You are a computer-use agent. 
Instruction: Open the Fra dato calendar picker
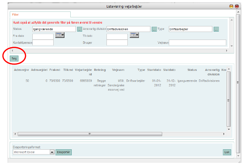(60, 35)
